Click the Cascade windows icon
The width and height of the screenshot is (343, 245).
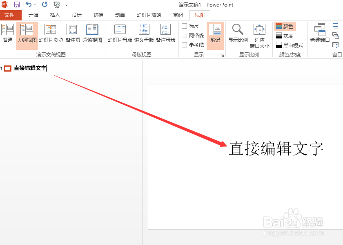tap(335, 36)
